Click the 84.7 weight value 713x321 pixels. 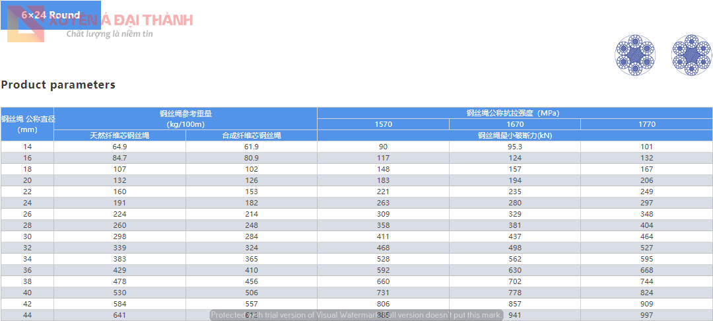pos(120,158)
